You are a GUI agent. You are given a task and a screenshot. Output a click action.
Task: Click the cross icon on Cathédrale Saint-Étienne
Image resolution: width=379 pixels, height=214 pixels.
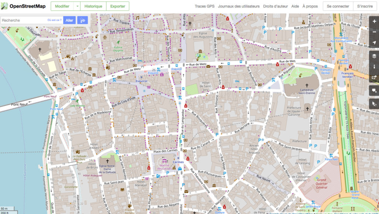pos(307,85)
